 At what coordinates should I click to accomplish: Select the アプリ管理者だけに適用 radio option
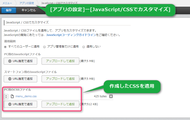(x=45, y=47)
